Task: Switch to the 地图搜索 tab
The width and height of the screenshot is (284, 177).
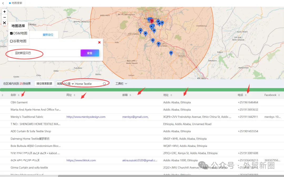Action: pos(16,3)
